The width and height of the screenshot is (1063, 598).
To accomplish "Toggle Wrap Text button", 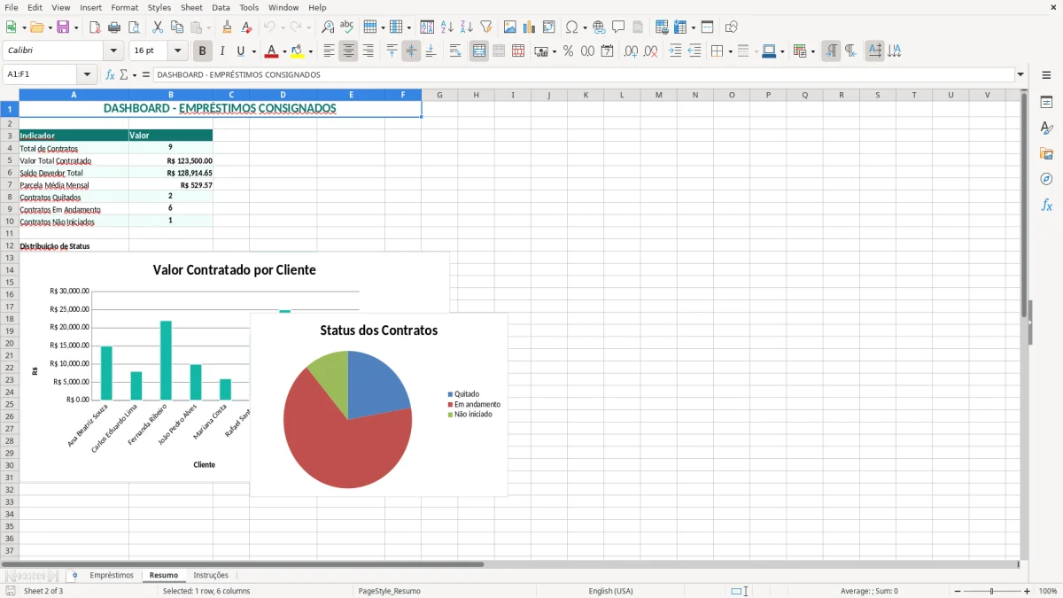I will (455, 51).
